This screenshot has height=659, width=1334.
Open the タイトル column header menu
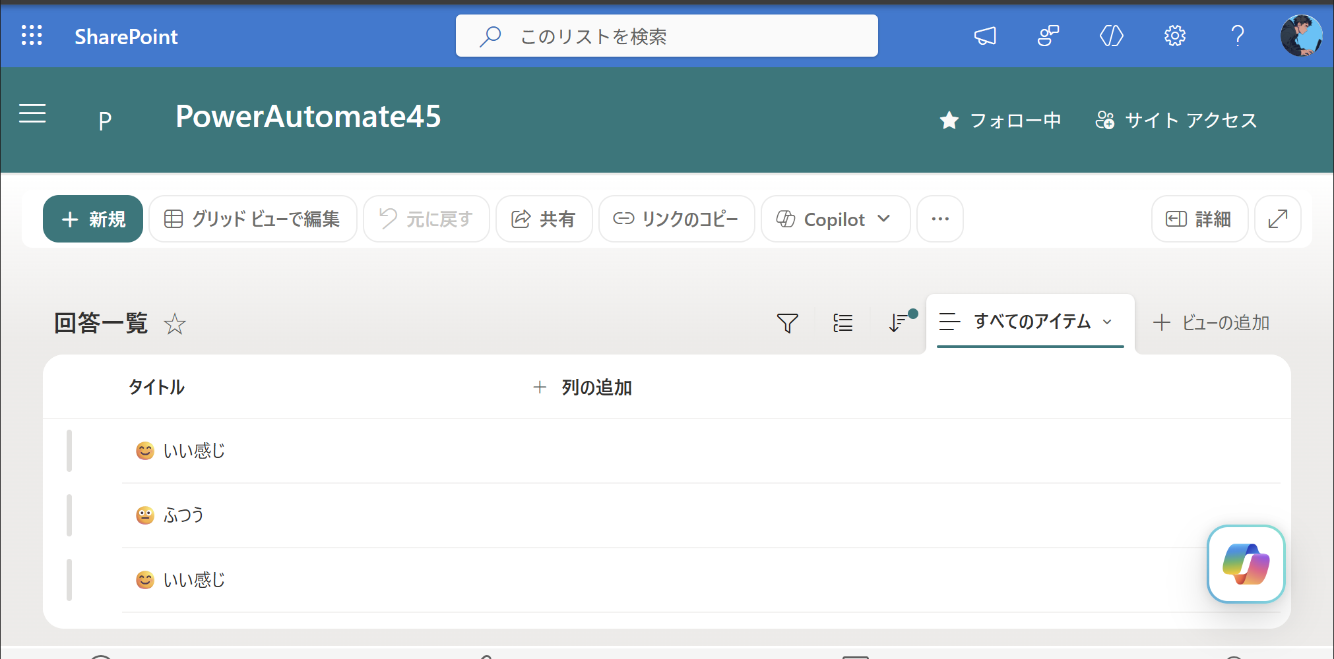[x=156, y=387]
